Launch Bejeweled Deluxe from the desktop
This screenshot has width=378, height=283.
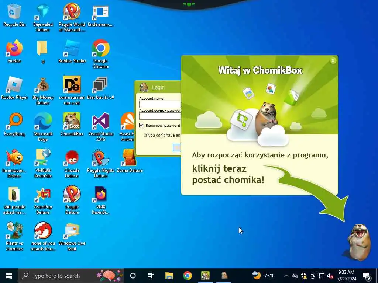[x=43, y=18]
